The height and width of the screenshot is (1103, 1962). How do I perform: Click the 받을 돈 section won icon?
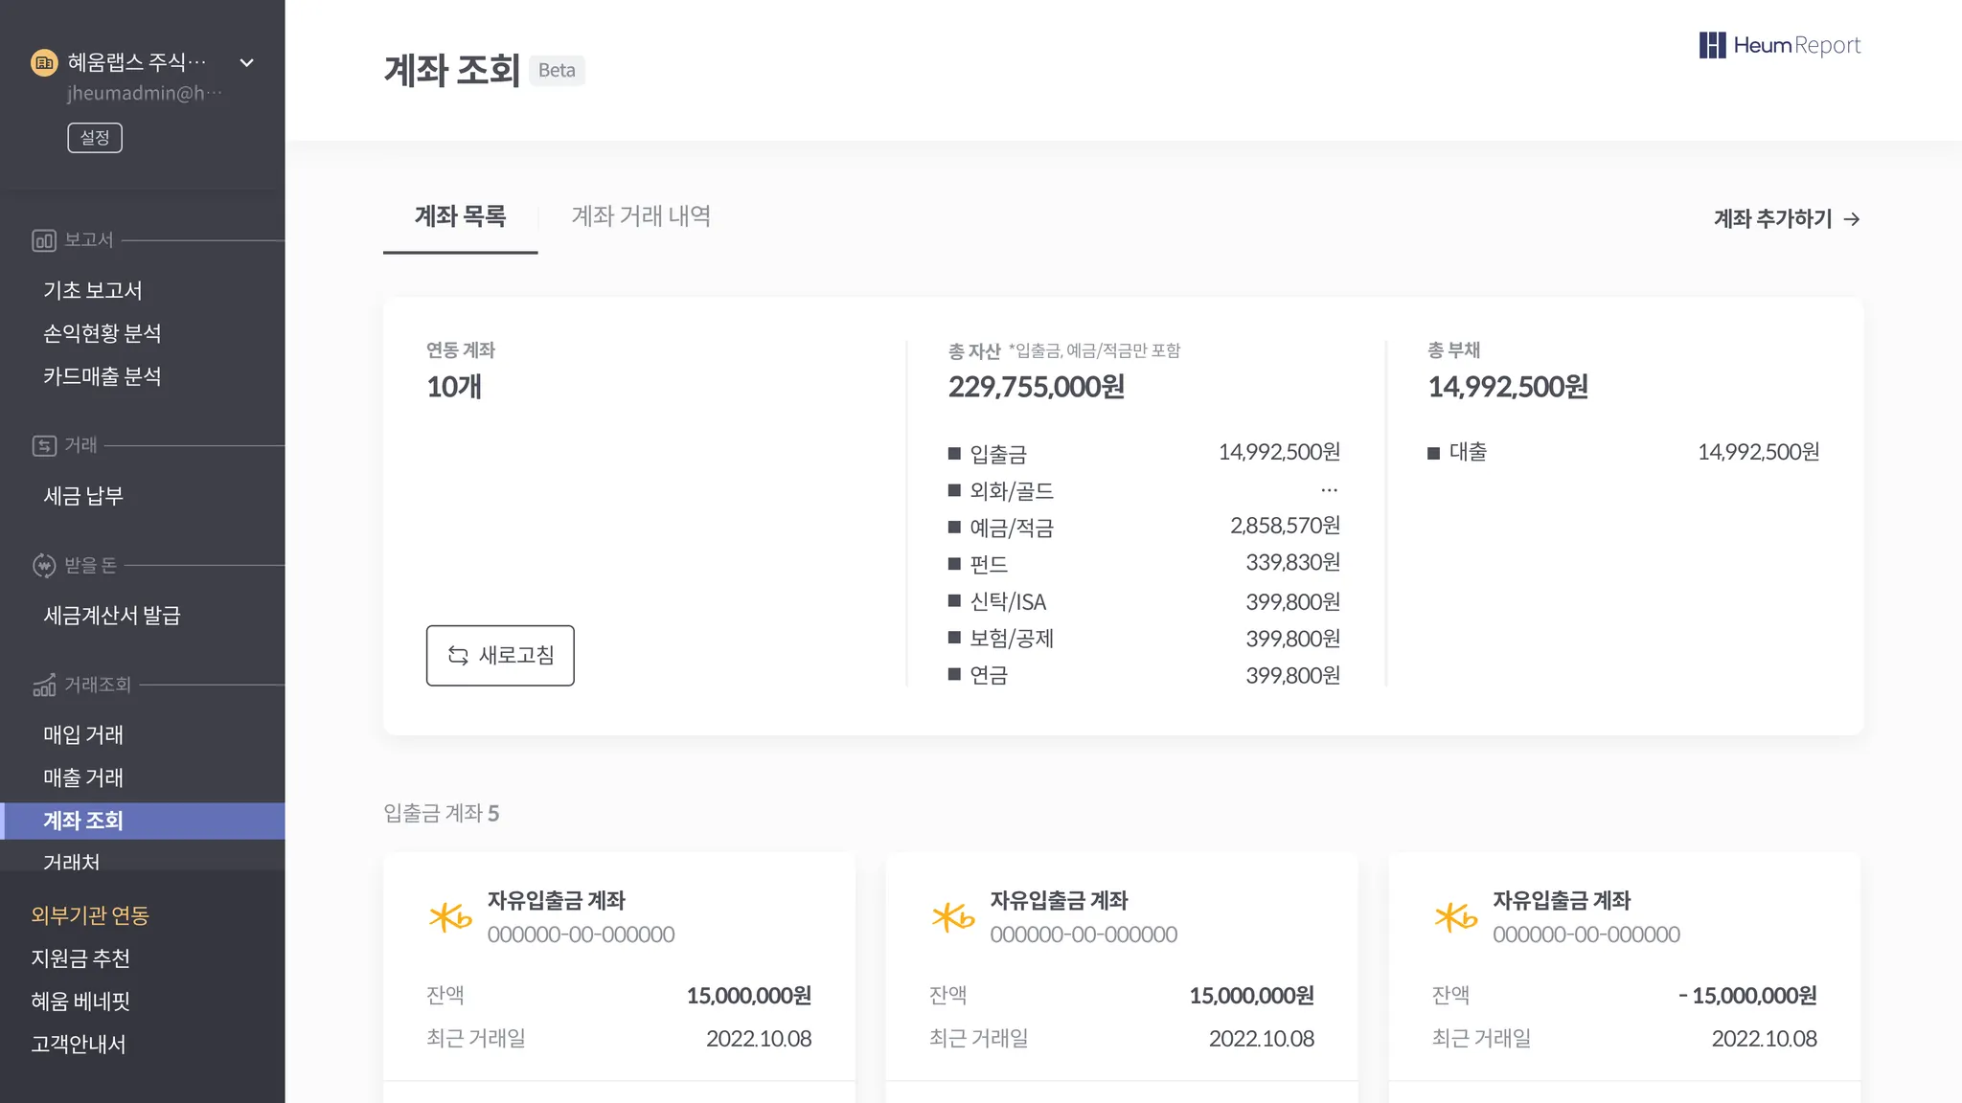tap(44, 566)
